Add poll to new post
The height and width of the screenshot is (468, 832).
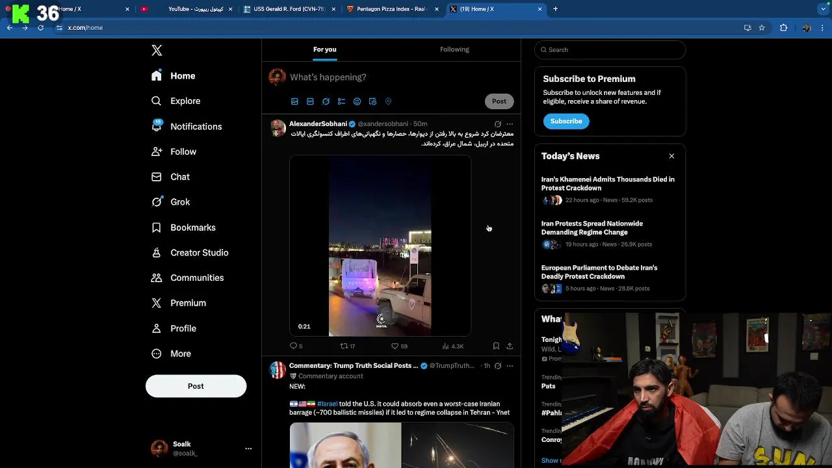pyautogui.click(x=341, y=101)
